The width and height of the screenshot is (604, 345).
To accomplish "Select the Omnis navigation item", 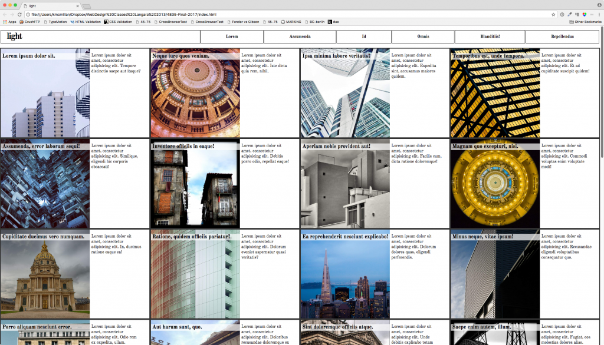I will (x=423, y=37).
